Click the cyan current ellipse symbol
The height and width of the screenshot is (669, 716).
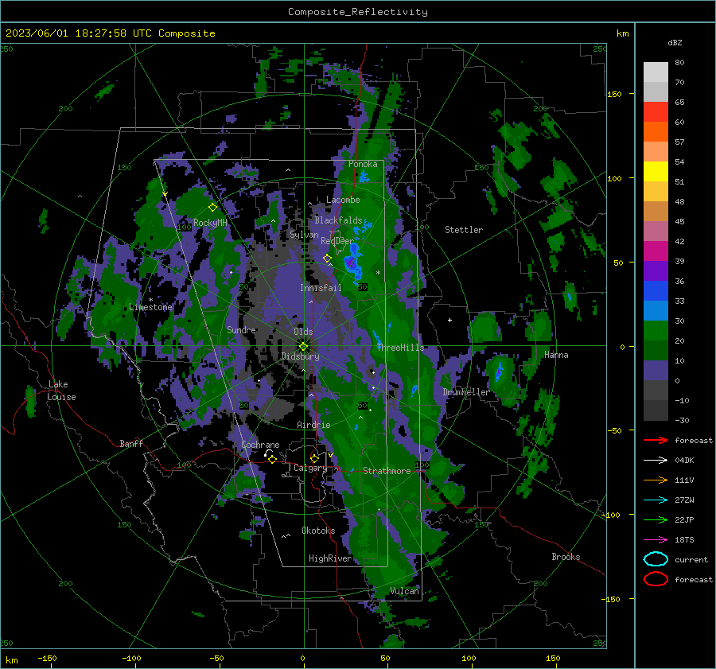coord(656,559)
